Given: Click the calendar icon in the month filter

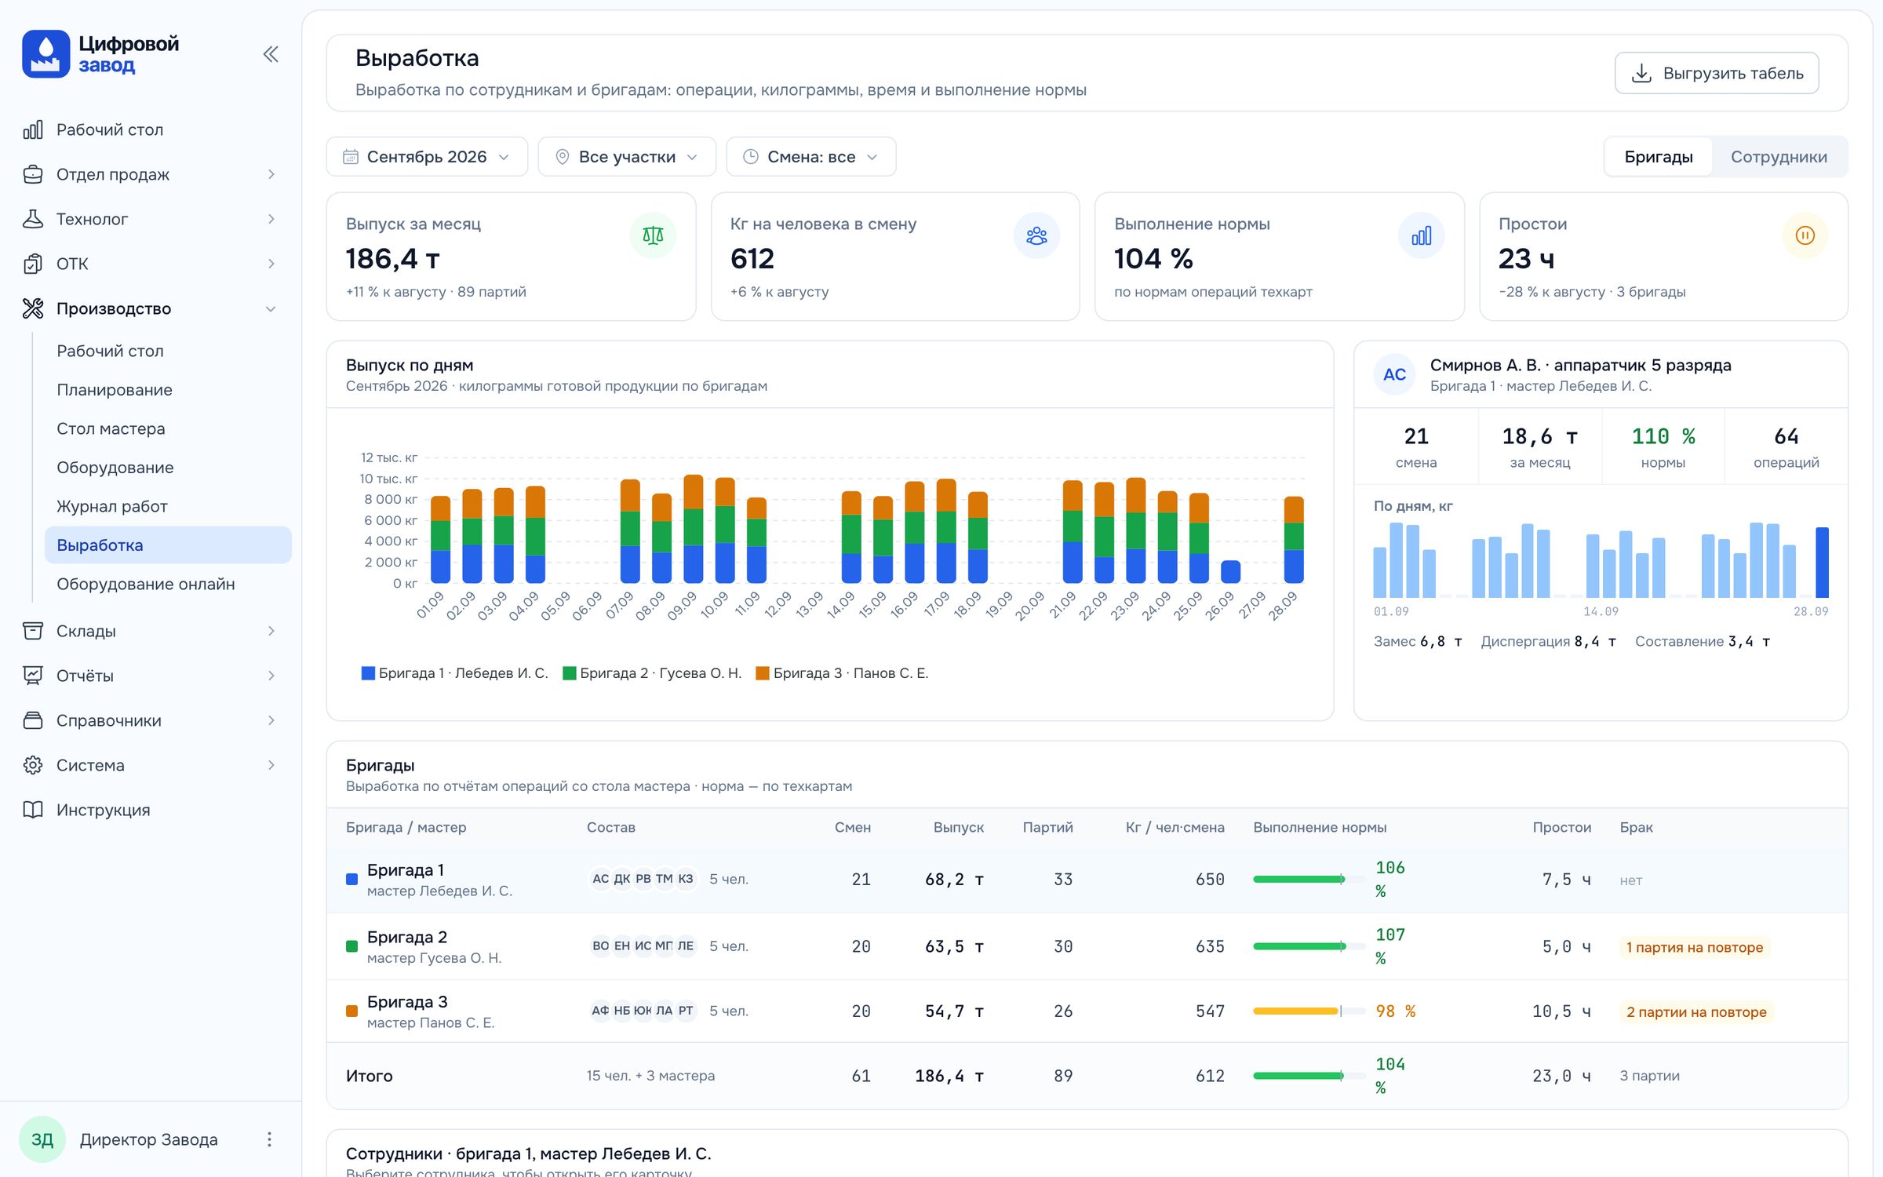Looking at the screenshot, I should click(x=351, y=157).
